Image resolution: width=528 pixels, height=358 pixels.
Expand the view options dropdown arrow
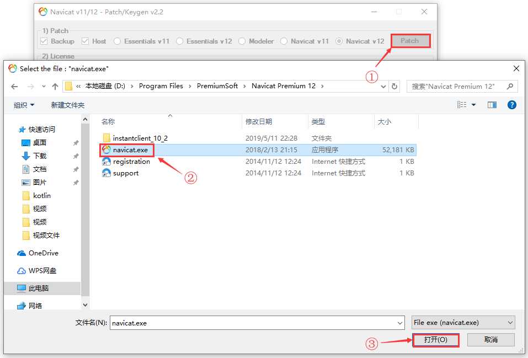(x=473, y=105)
